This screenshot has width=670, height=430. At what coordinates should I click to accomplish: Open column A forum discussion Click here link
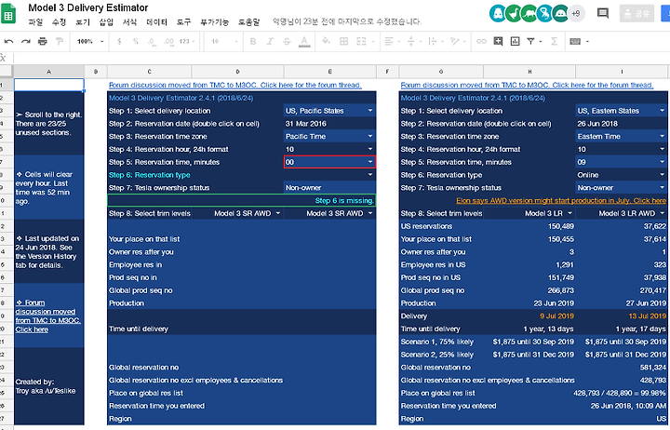click(47, 316)
